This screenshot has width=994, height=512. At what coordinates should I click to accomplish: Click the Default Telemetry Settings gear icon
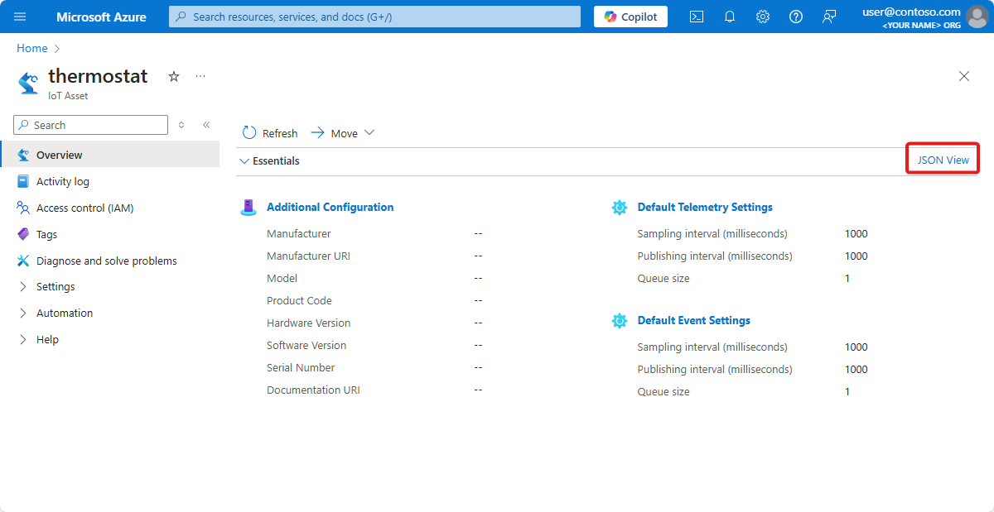pos(620,208)
